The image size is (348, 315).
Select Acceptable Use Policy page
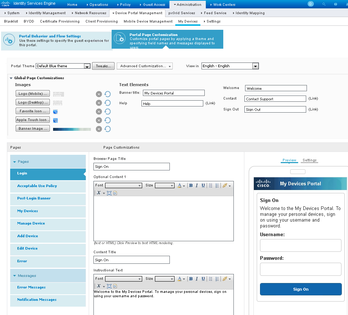coord(48,186)
